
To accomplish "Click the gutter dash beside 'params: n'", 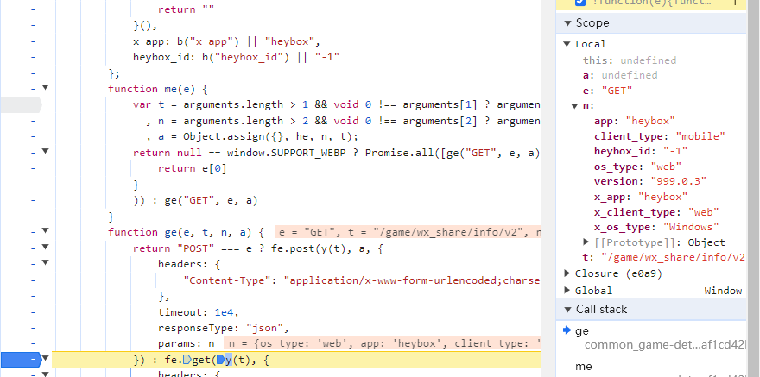I will 33,344.
